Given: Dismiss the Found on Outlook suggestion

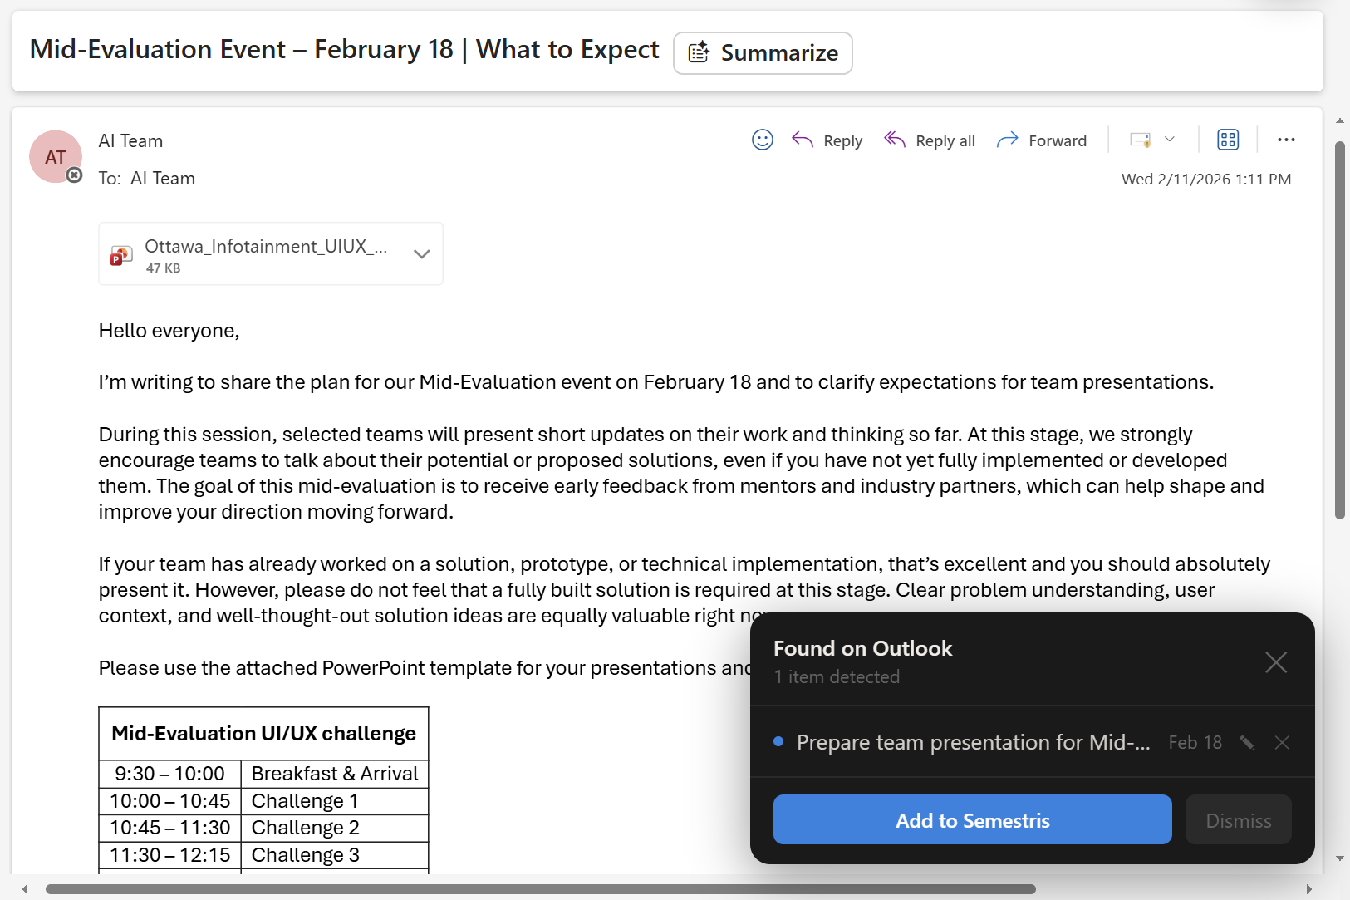Looking at the screenshot, I should click(1237, 819).
